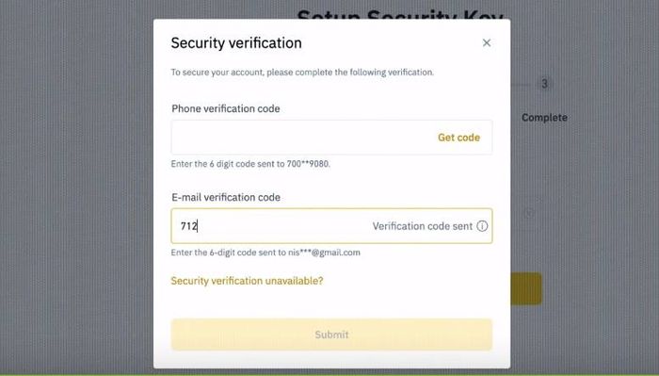The image size is (659, 376).
Task: Click the E-mail verification code label
Action: coord(226,197)
